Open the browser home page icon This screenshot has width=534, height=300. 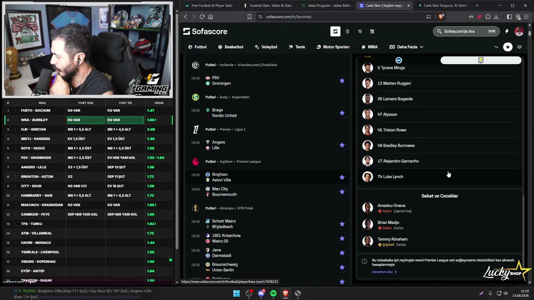210,17
